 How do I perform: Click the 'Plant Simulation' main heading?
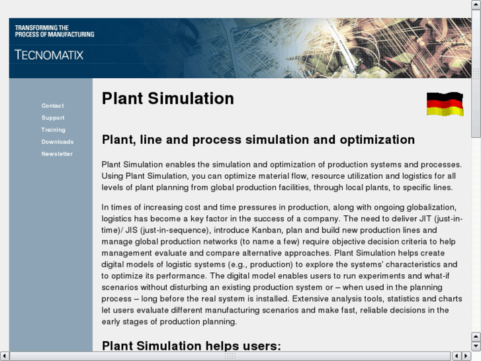pos(168,98)
